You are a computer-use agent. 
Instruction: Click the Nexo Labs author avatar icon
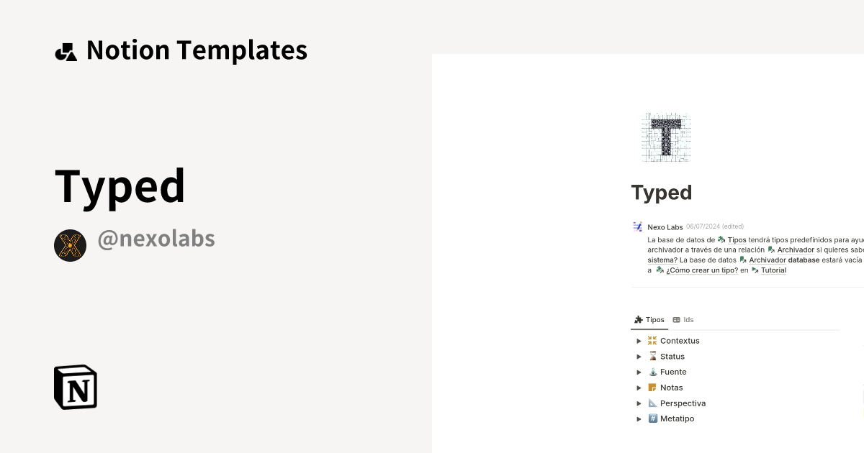[x=637, y=226]
